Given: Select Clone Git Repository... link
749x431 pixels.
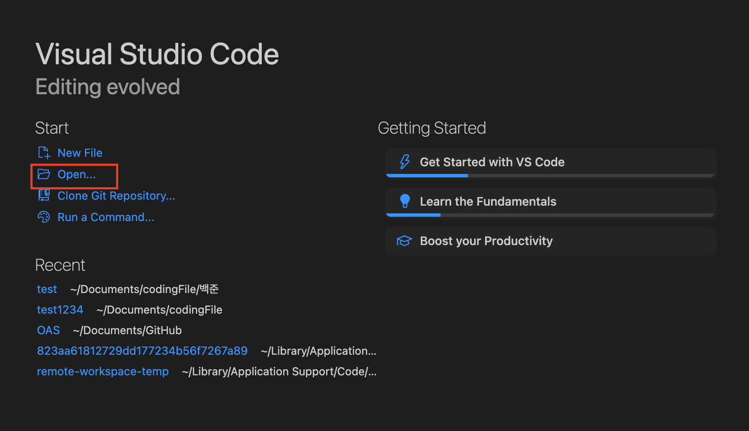Looking at the screenshot, I should click(116, 196).
